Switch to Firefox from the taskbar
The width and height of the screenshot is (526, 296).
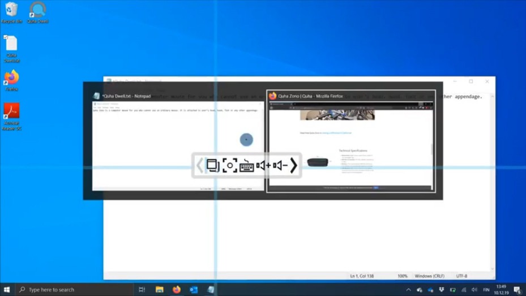177,289
